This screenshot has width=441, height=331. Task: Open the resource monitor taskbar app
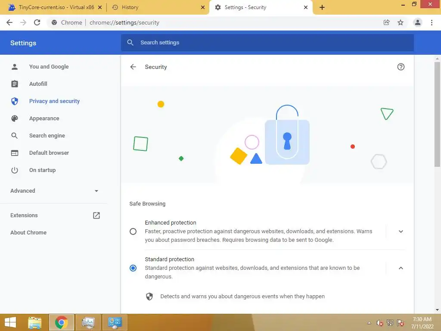[x=88, y=322]
